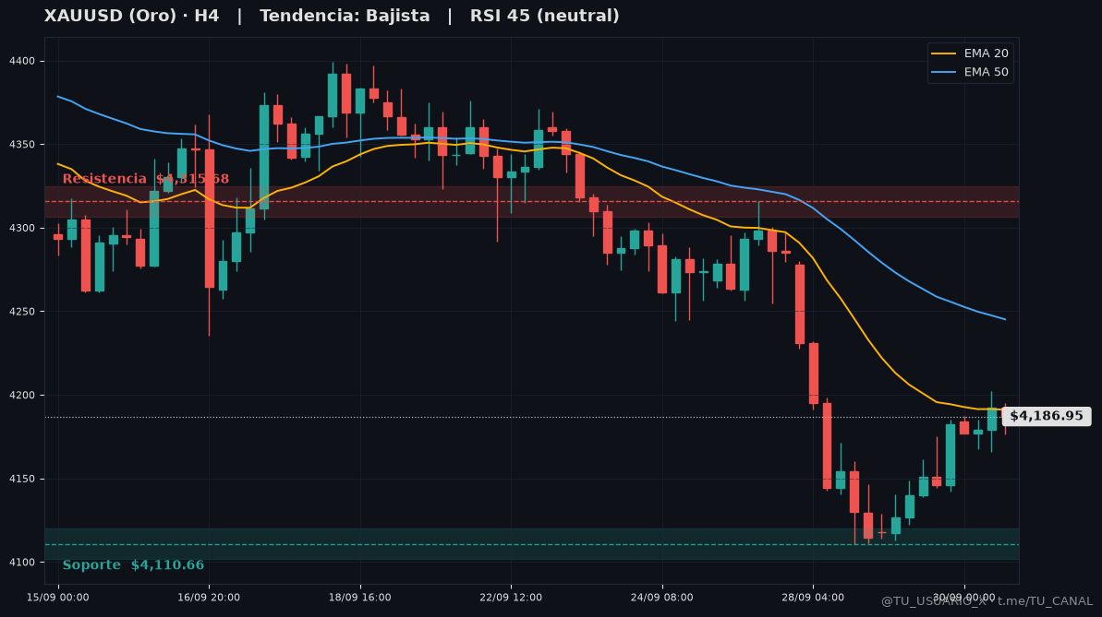Click the RSI 45 (neutral) label
The image size is (1102, 617).
545,16
